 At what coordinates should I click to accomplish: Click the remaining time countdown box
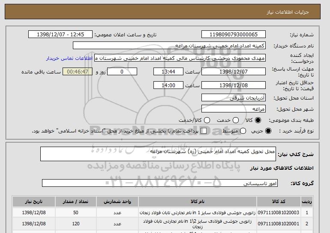78,72
